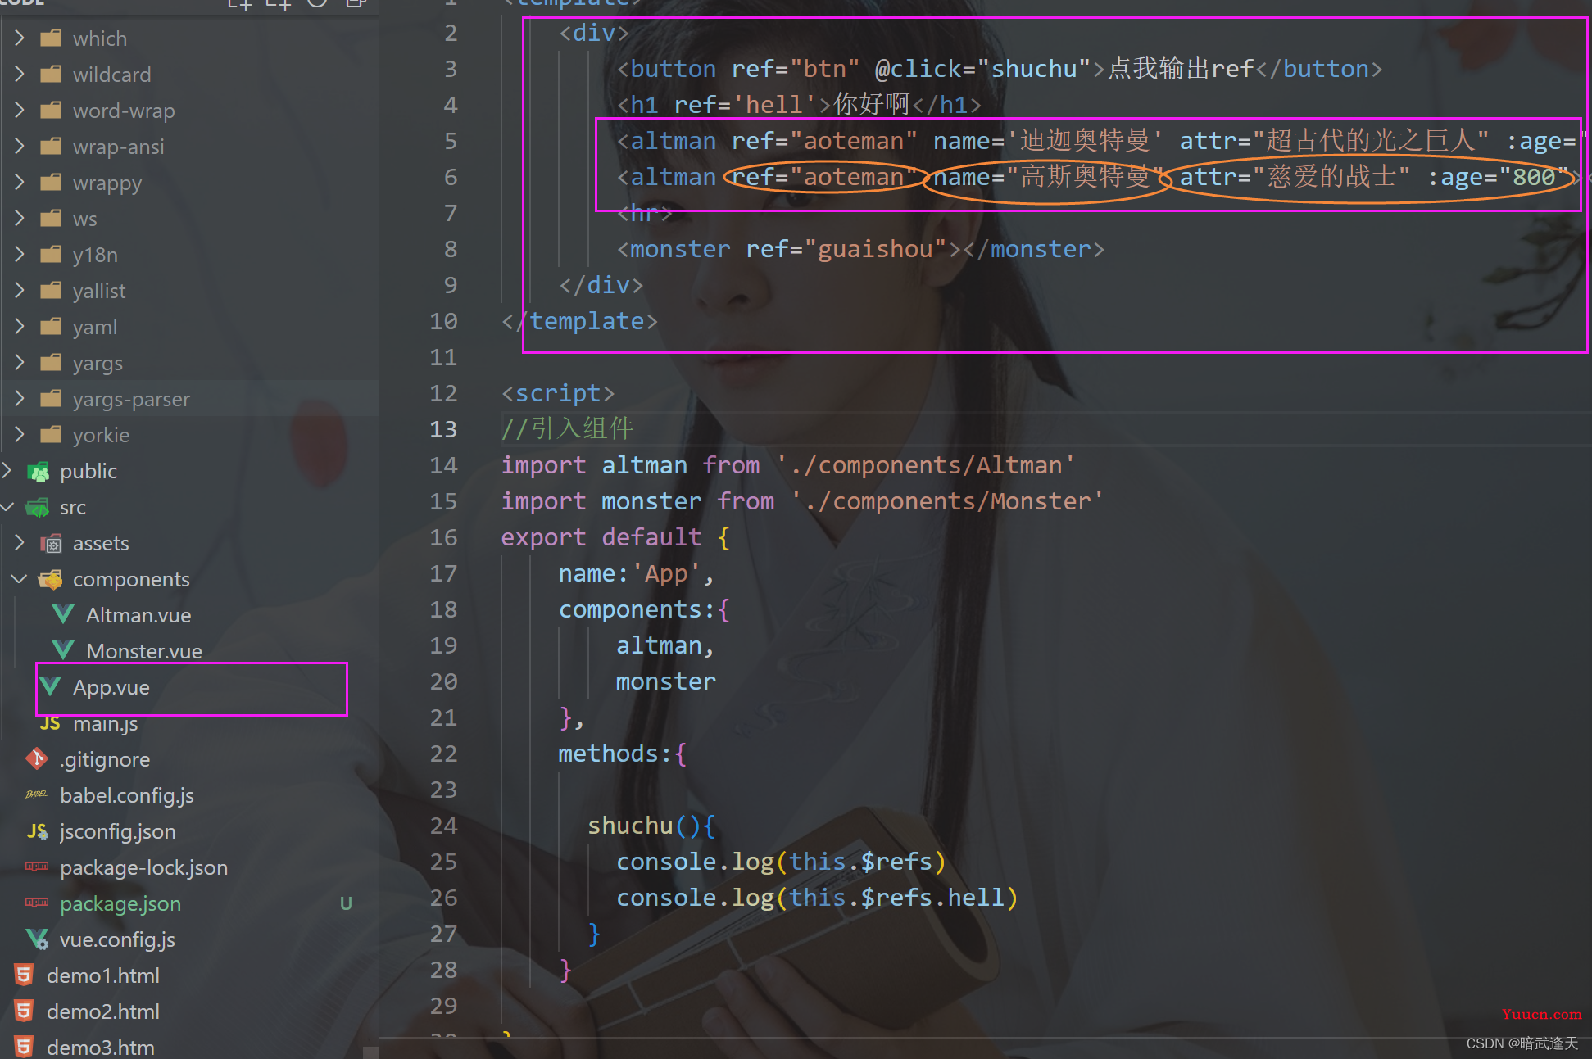Screen dimensions: 1592x1059
Task: Open vue.config.js file
Action: coord(117,939)
